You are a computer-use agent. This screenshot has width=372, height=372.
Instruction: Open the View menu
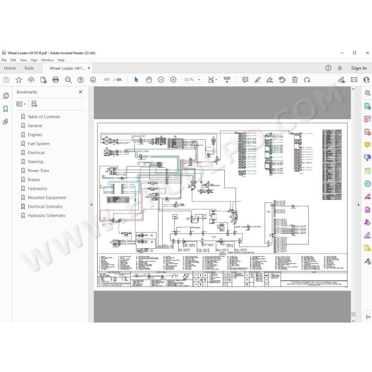click(23, 60)
